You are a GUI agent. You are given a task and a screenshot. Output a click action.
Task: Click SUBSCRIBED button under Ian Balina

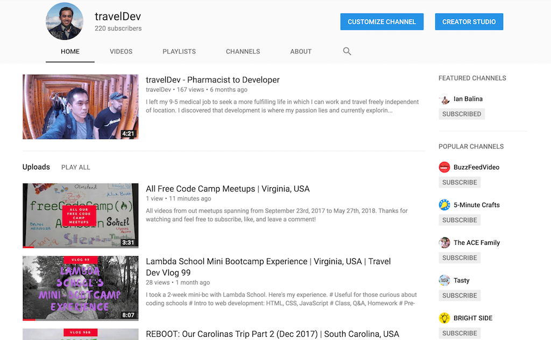pos(461,114)
